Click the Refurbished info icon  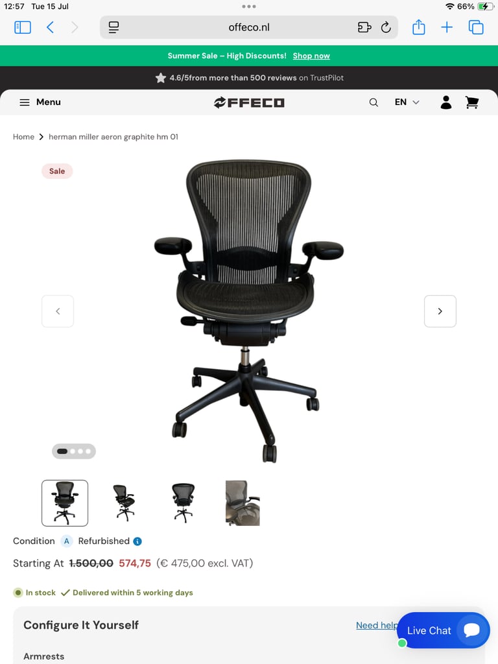[137, 541]
